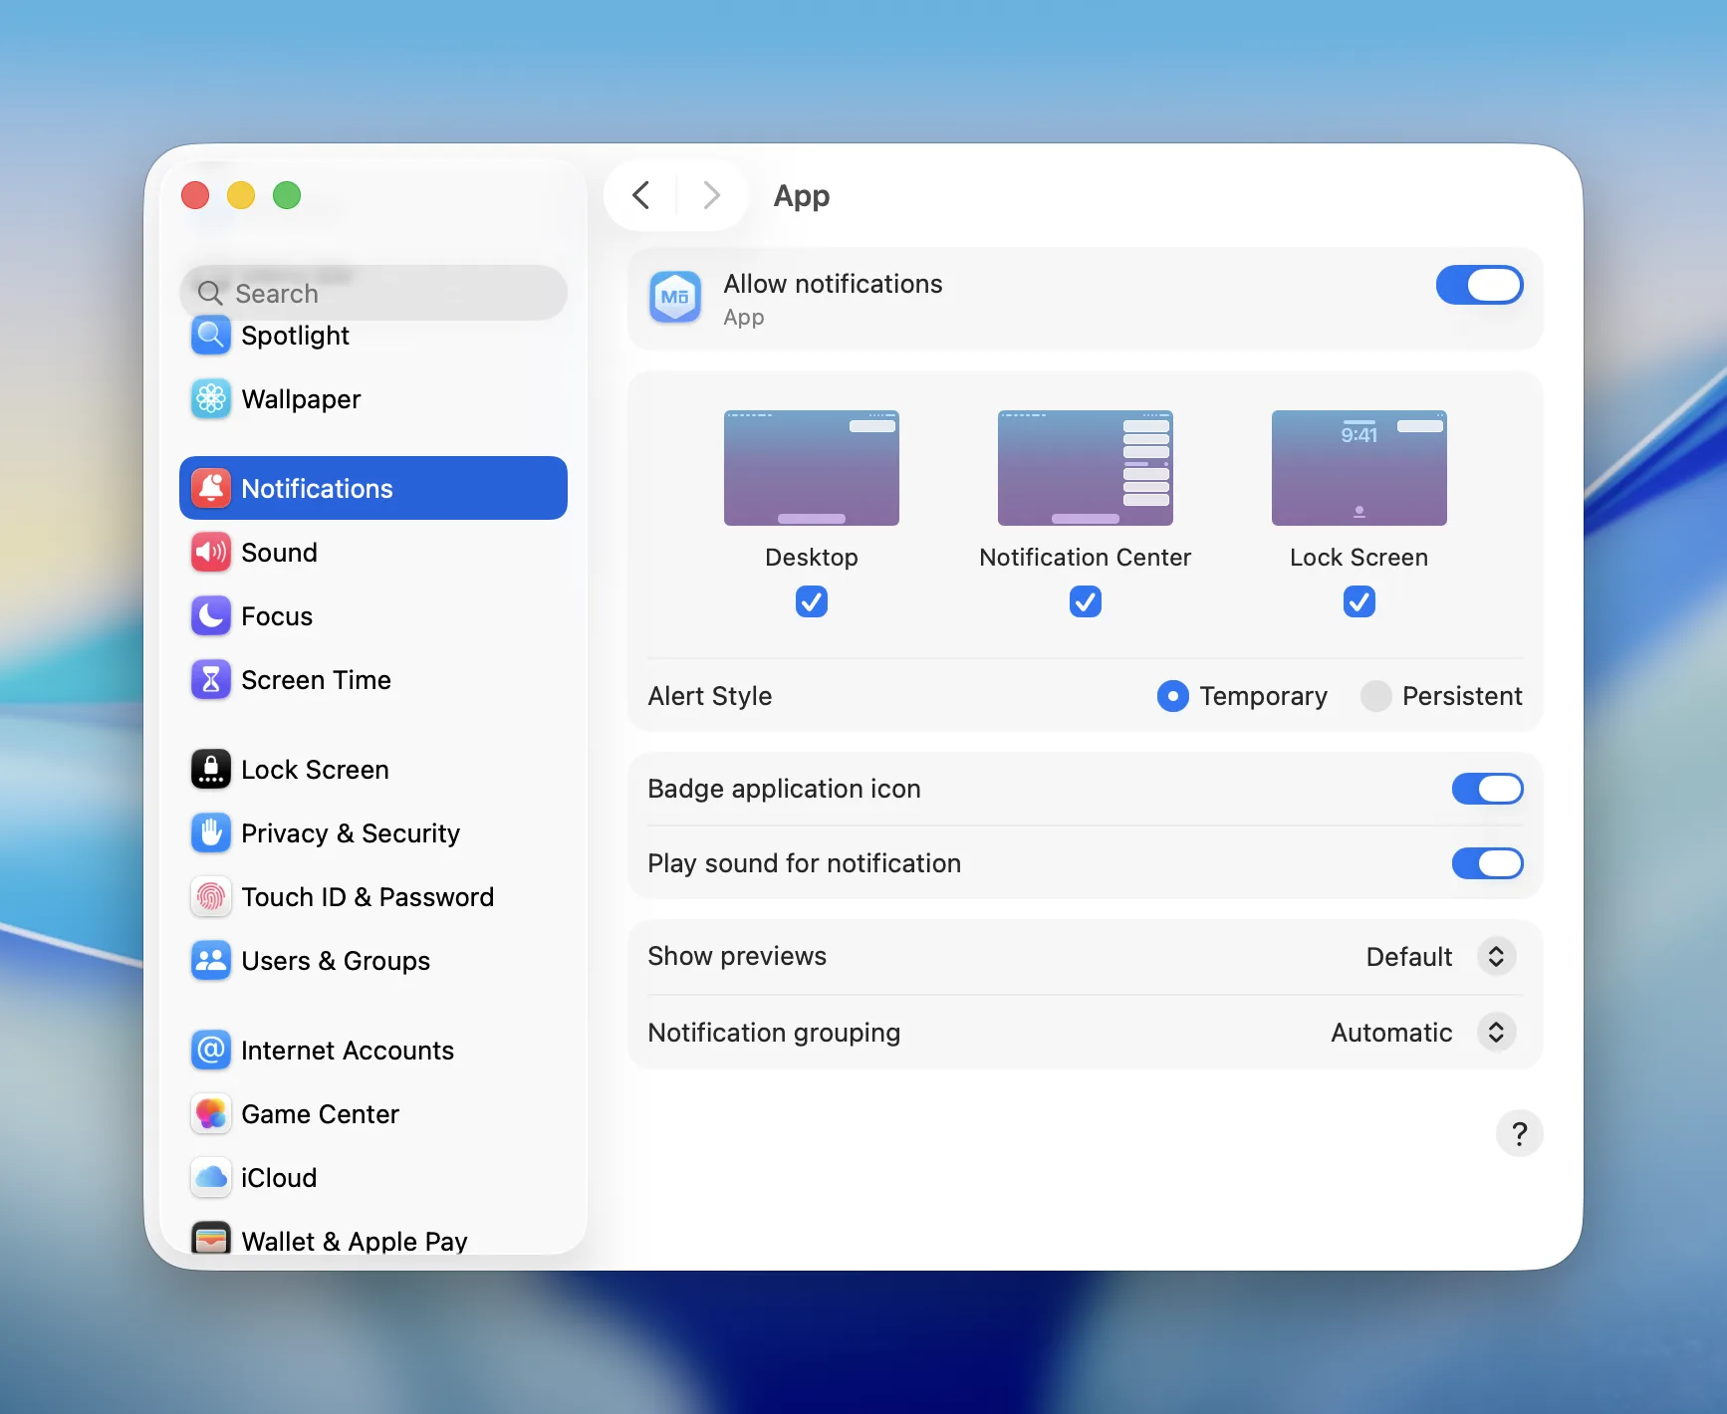This screenshot has width=1727, height=1414.
Task: Open Game Center via its icon
Action: (210, 1113)
